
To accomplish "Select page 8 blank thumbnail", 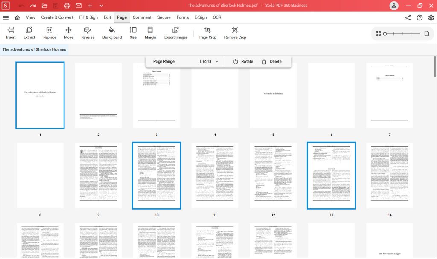I will point(40,176).
